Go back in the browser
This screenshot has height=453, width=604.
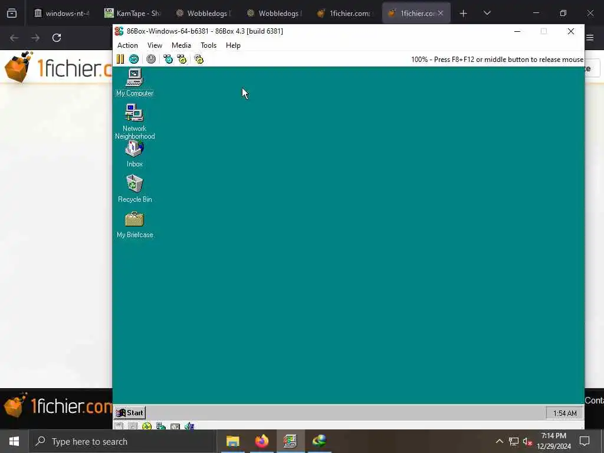14,38
